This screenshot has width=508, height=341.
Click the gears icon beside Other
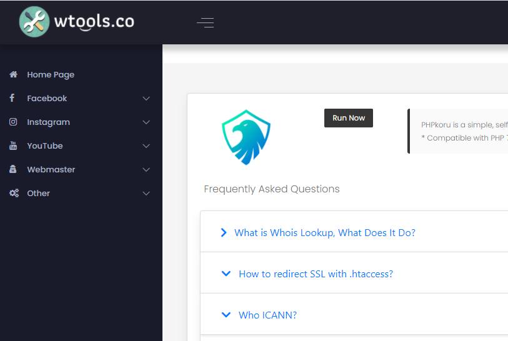(14, 193)
